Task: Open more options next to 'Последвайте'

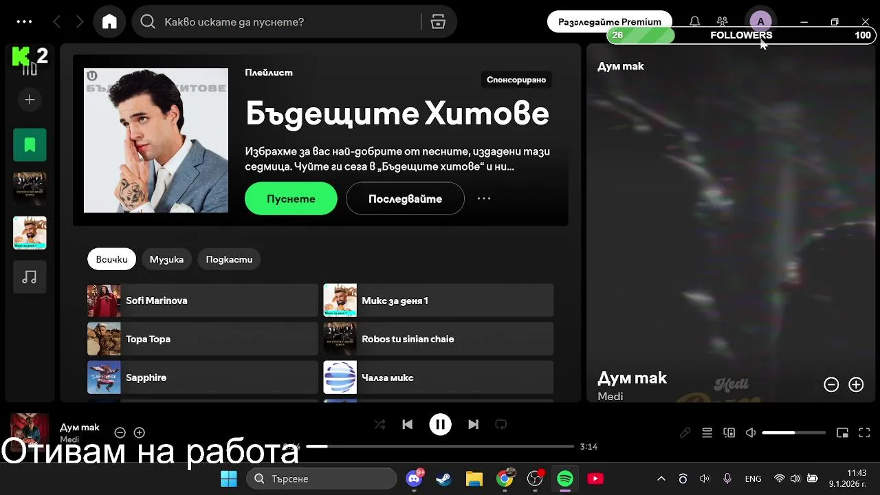Action: (484, 199)
